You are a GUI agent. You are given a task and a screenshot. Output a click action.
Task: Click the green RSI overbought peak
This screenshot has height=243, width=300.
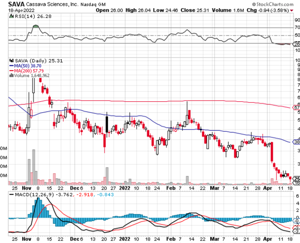(x=36, y=26)
